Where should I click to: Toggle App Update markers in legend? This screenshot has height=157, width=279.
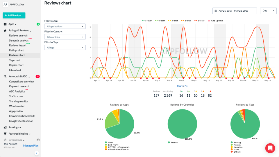pos(215,21)
